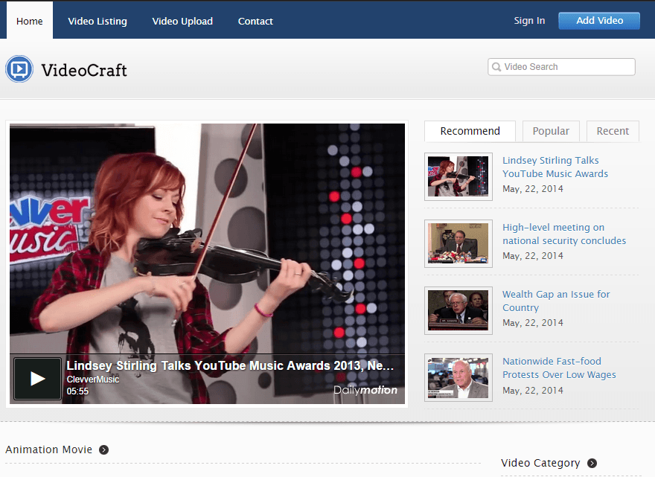Open Lindsey Stirling Talks YouTube Music Awards link
The image size is (655, 477).
tap(555, 167)
